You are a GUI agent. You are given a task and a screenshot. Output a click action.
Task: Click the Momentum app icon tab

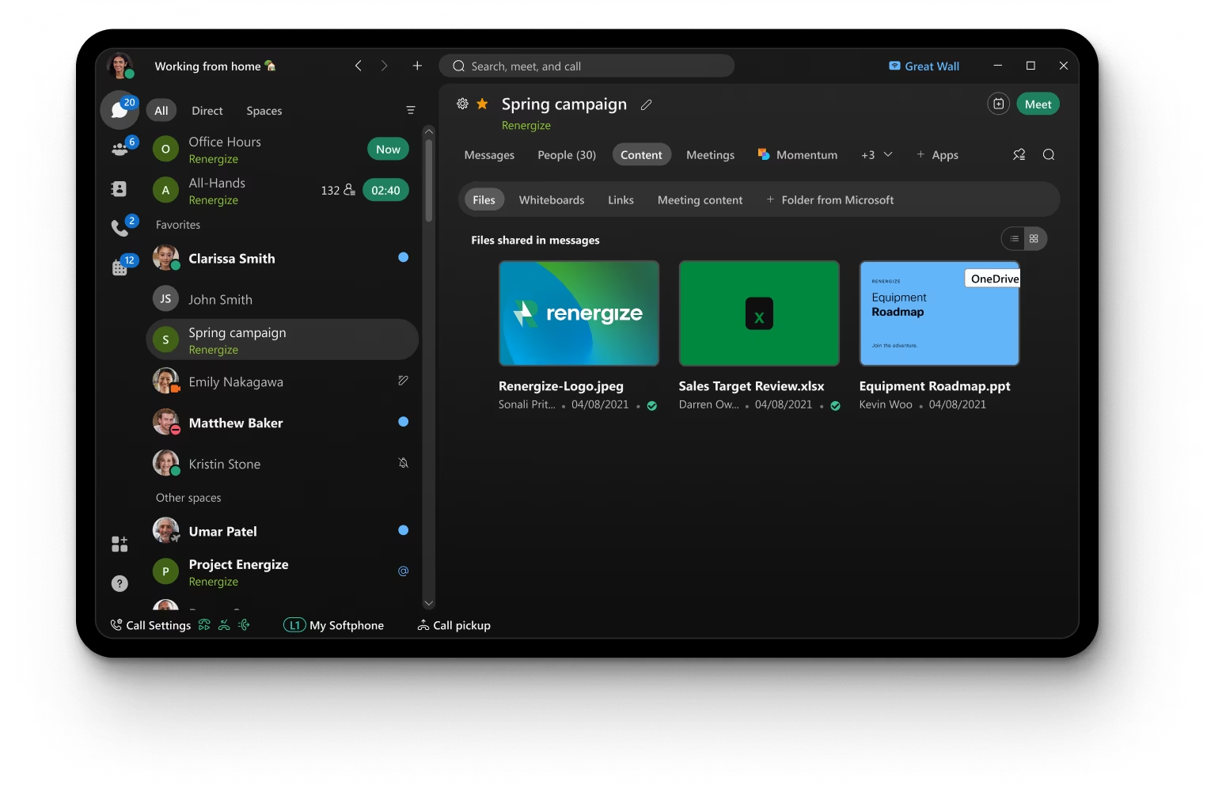point(764,154)
